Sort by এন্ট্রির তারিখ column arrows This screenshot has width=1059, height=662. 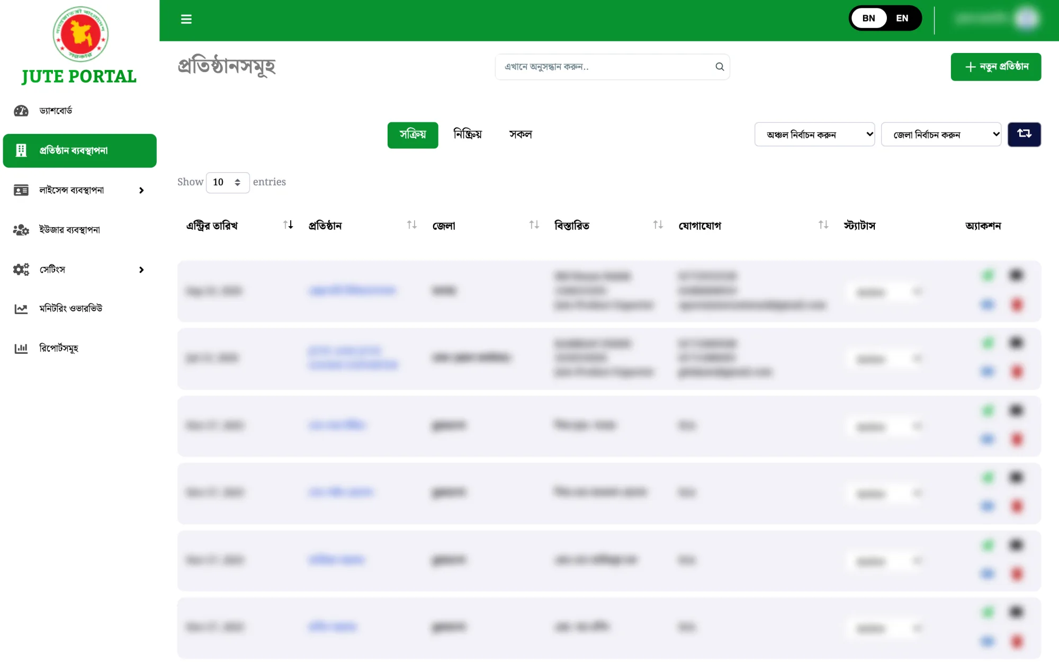pyautogui.click(x=288, y=225)
